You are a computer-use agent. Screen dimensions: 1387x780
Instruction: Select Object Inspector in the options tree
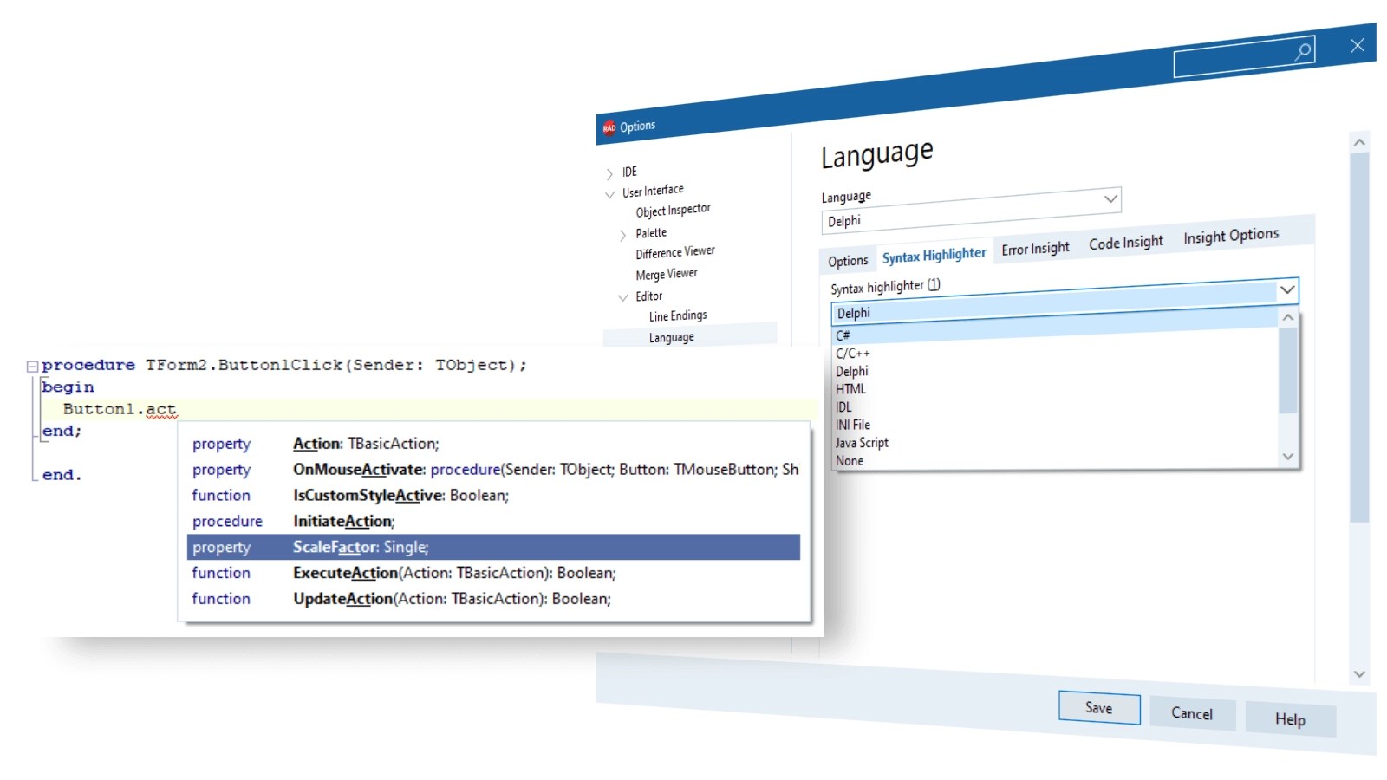673,211
